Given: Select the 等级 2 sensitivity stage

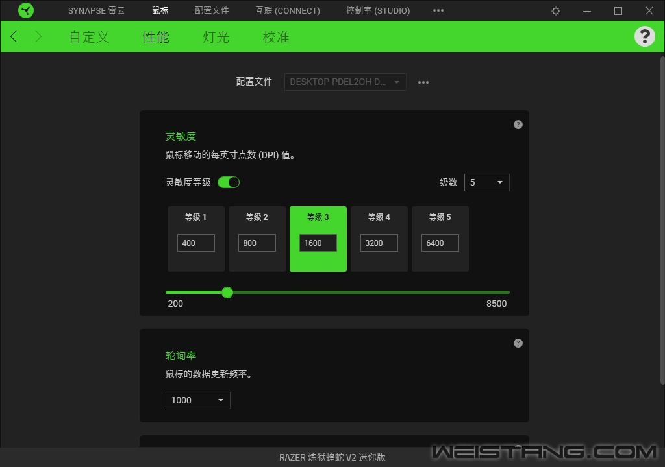Looking at the screenshot, I should pyautogui.click(x=257, y=239).
